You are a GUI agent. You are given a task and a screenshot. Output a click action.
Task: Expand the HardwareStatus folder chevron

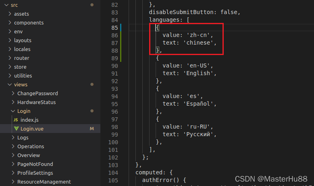pyautogui.click(x=13, y=102)
